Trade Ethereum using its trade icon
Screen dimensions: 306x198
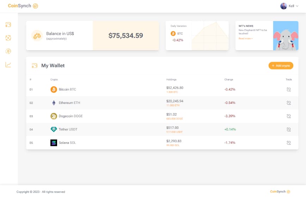point(289,103)
